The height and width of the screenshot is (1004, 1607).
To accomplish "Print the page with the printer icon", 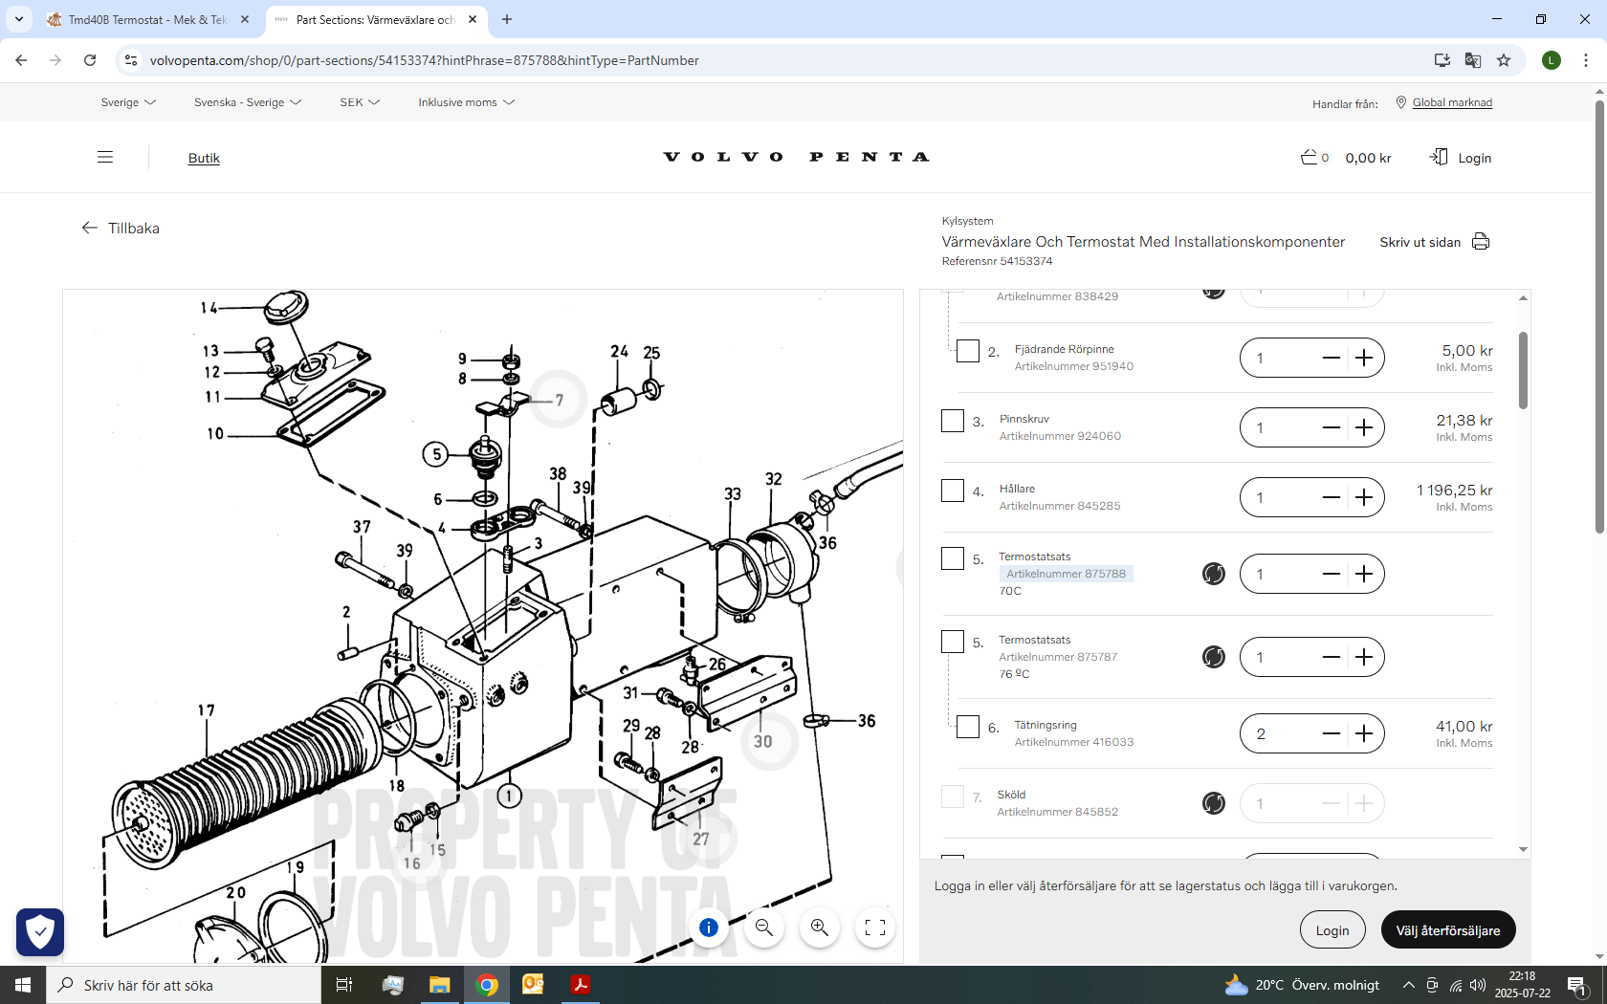I will 1481,242.
